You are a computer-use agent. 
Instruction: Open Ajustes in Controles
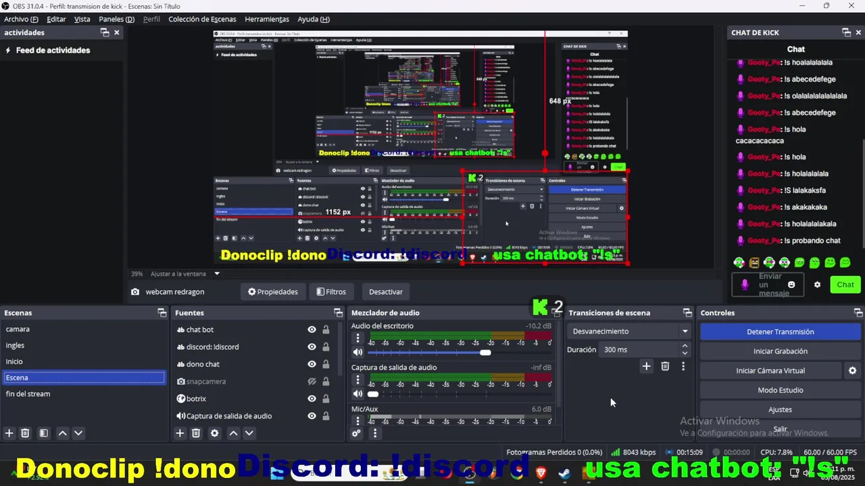point(780,410)
